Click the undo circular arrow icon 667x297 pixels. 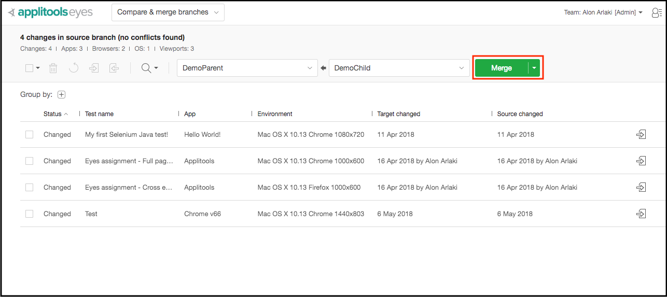click(74, 68)
